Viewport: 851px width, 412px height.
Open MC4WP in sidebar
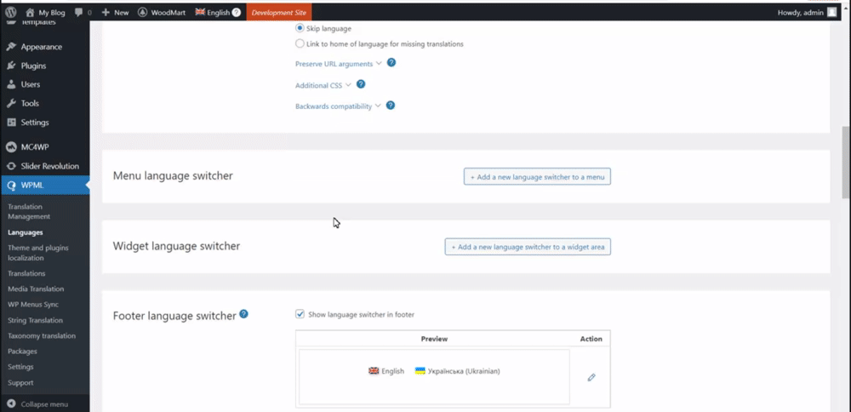pos(35,146)
